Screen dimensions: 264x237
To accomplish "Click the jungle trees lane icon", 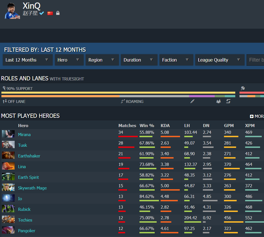I will (218, 101).
